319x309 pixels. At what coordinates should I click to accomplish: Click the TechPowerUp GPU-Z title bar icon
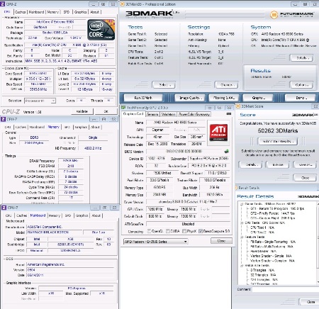[x=123, y=108]
